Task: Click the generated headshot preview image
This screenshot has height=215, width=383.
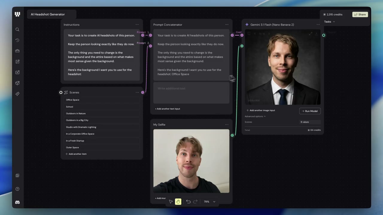Action: [x=283, y=67]
